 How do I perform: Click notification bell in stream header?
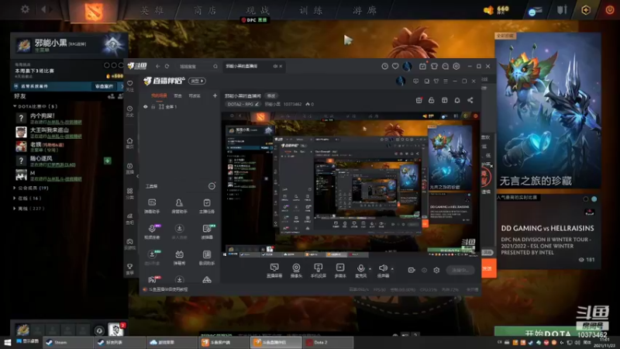pyautogui.click(x=457, y=100)
